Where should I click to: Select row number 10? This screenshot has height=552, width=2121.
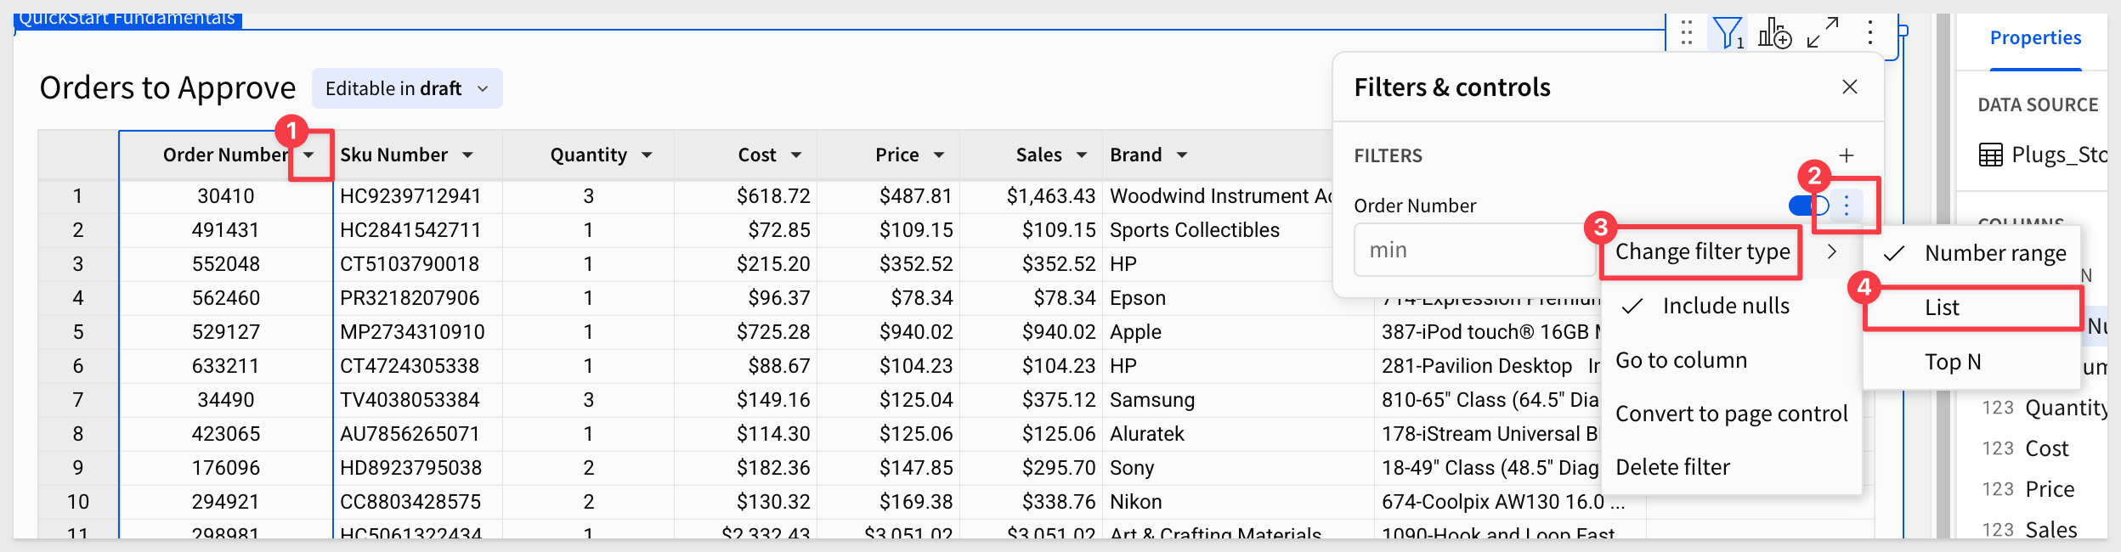[78, 502]
